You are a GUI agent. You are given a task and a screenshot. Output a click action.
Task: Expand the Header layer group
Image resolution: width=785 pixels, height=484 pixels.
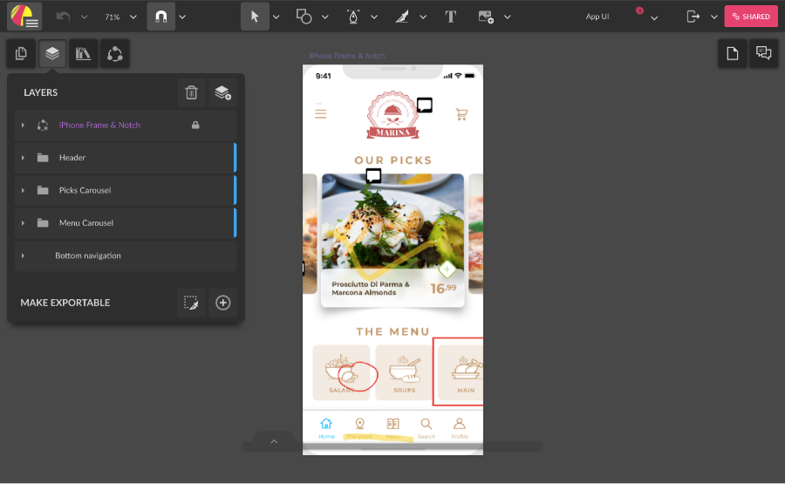click(x=23, y=158)
